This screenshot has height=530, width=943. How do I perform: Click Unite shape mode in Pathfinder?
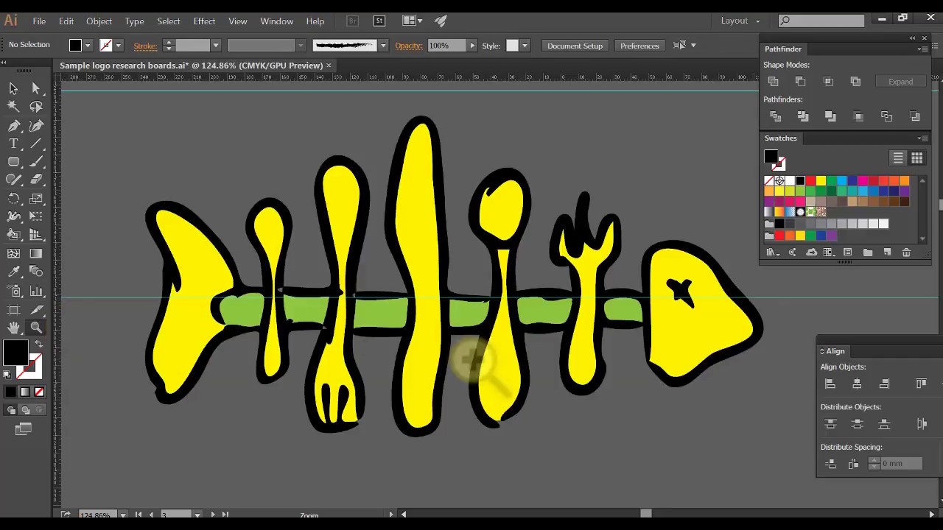click(x=773, y=82)
